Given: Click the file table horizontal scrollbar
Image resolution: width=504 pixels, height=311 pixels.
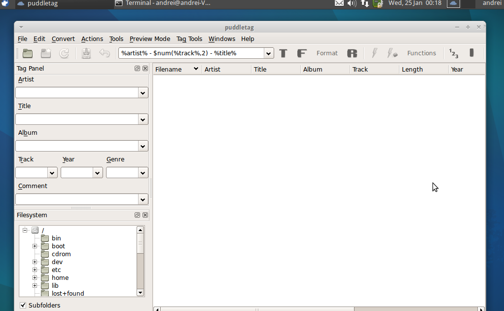Looking at the screenshot, I should (x=257, y=310).
